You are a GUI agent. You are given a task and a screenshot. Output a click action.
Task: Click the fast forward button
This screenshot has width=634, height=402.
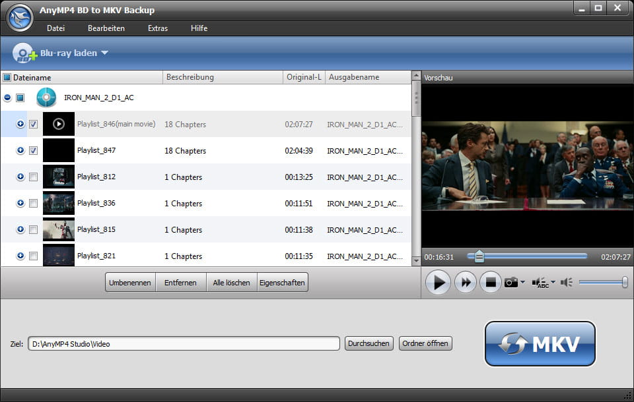466,283
